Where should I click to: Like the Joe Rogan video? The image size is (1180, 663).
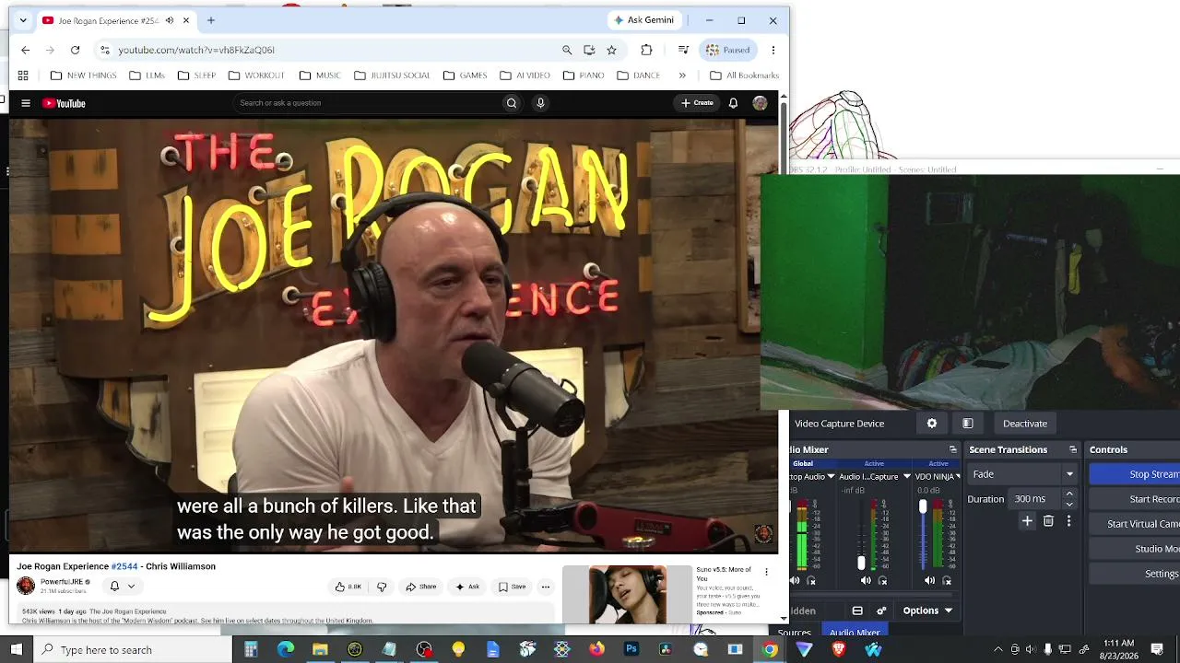tap(348, 587)
